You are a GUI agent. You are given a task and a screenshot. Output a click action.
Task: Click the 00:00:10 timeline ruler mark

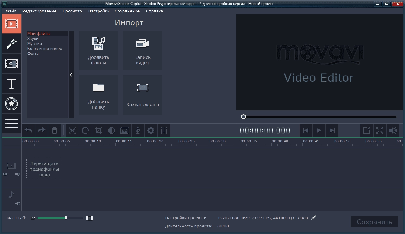point(93,141)
